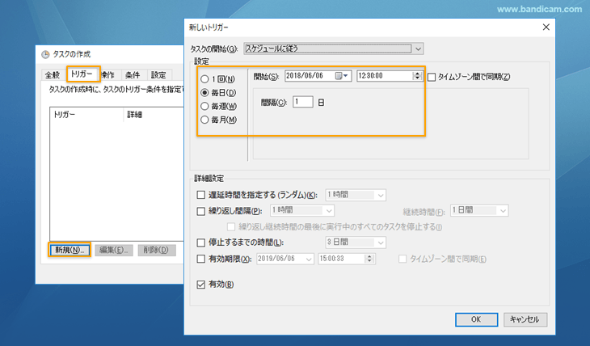Switch to the トリガー tab

point(82,74)
